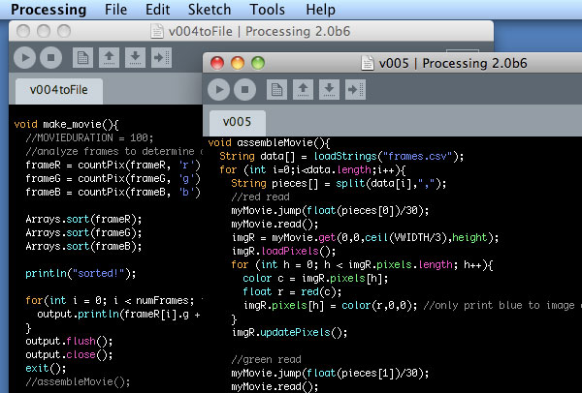Export application from the v004toFile toolbar
The height and width of the screenshot is (393, 582).
(160, 56)
